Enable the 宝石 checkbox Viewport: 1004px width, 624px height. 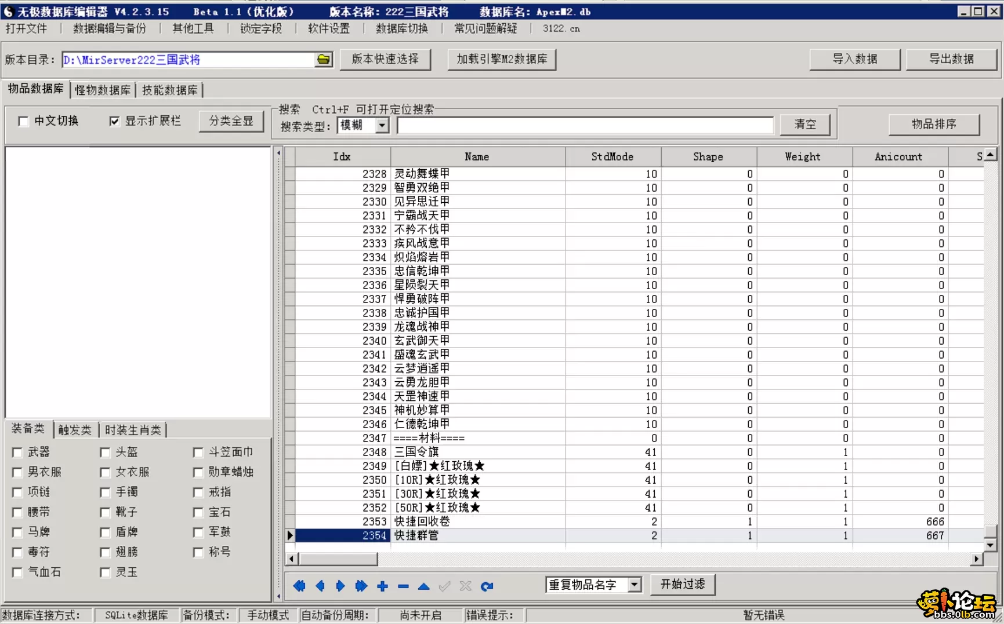tap(198, 513)
